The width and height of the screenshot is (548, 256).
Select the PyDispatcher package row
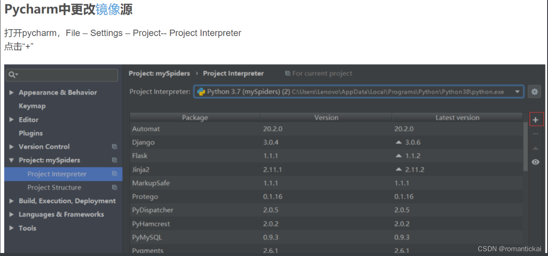[326, 210]
